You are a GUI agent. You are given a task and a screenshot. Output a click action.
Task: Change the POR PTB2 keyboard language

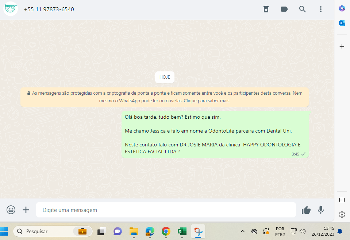point(280,232)
